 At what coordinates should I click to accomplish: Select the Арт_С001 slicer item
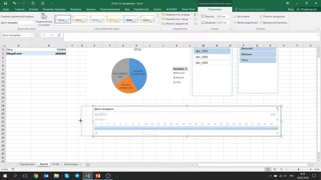(212, 51)
